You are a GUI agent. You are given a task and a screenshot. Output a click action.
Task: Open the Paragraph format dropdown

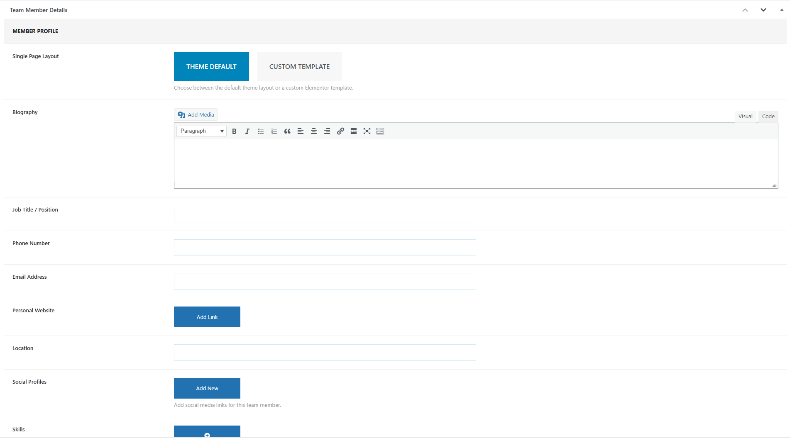[x=201, y=131]
